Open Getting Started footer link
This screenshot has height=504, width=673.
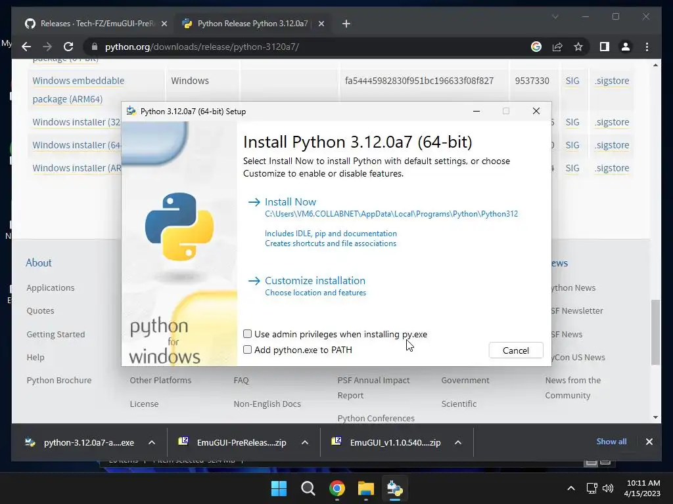coord(56,334)
